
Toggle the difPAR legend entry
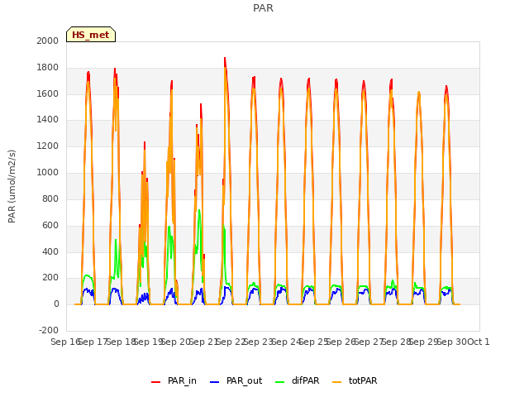(298, 380)
